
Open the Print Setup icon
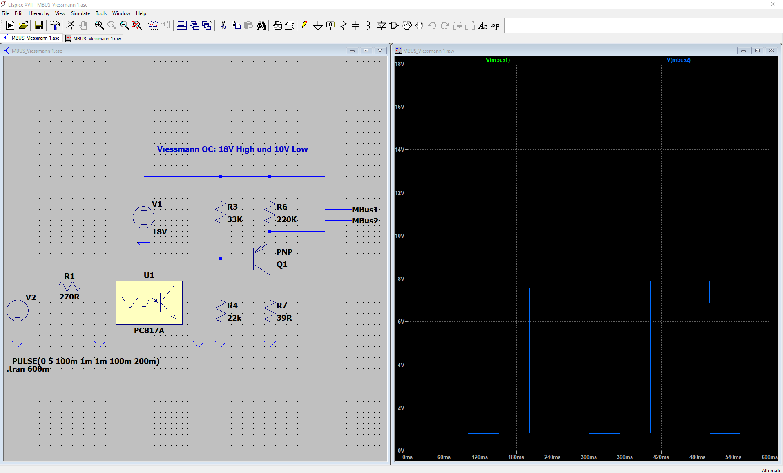point(290,25)
